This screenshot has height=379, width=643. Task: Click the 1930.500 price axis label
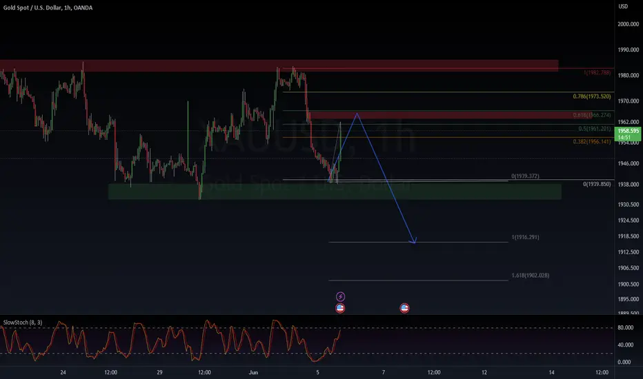[629, 204]
